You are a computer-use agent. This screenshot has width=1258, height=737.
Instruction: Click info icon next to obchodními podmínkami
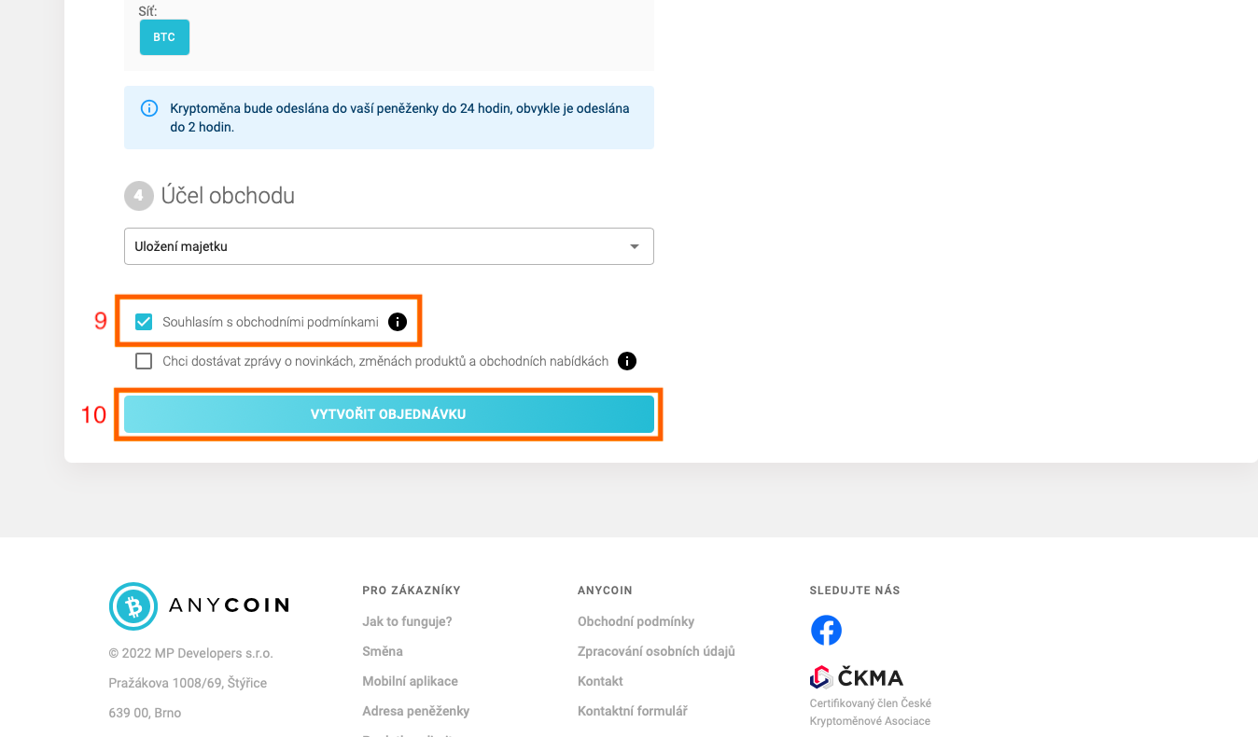coord(398,322)
